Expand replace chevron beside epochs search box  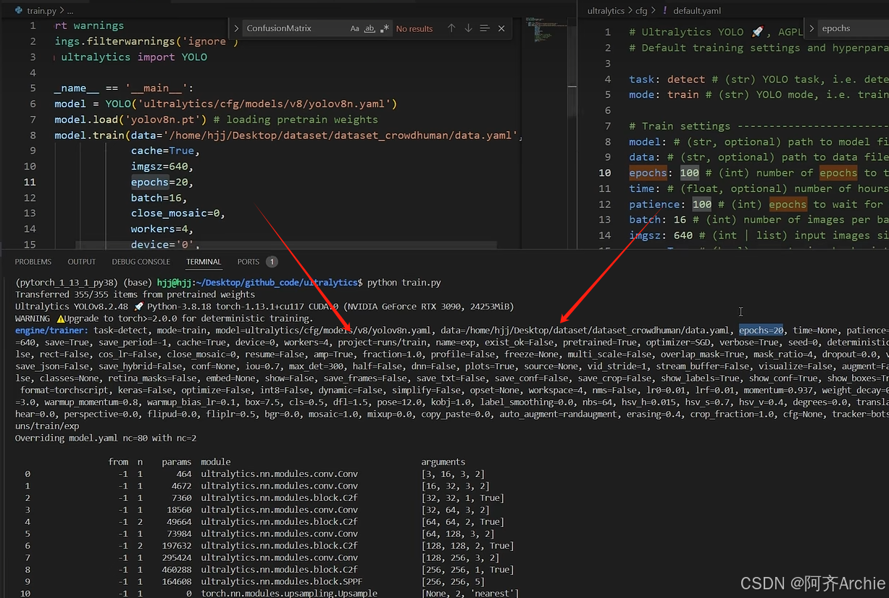(x=812, y=28)
